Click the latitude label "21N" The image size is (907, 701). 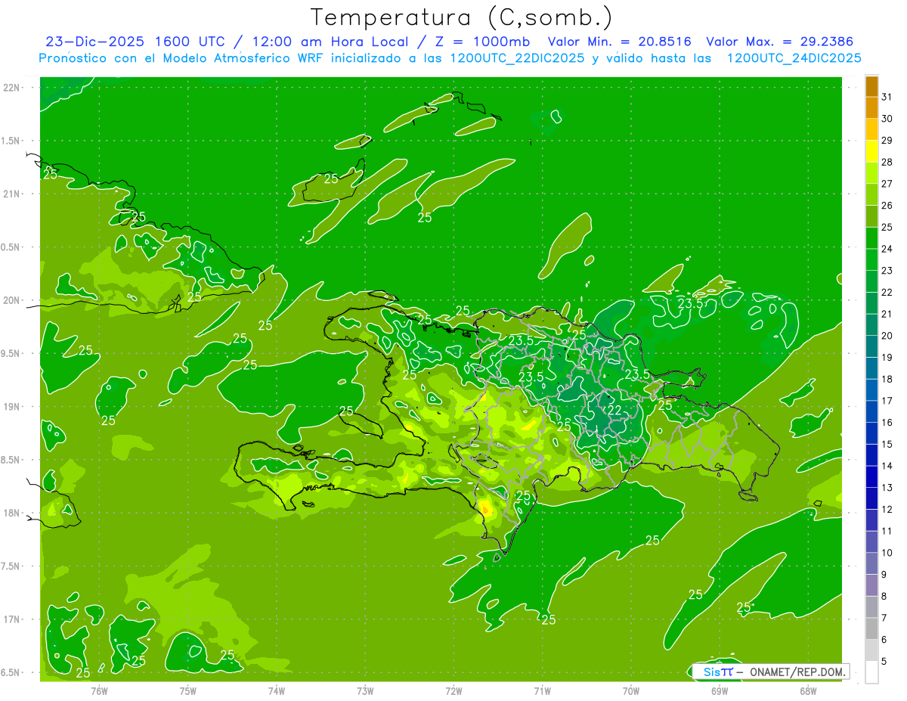[x=13, y=194]
